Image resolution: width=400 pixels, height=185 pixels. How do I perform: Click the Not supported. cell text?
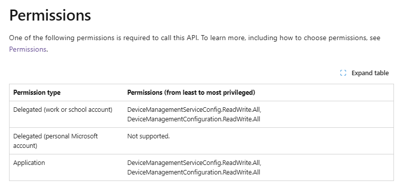[x=149, y=136]
